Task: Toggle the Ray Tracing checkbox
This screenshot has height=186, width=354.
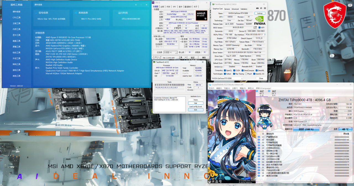Action: (234, 74)
